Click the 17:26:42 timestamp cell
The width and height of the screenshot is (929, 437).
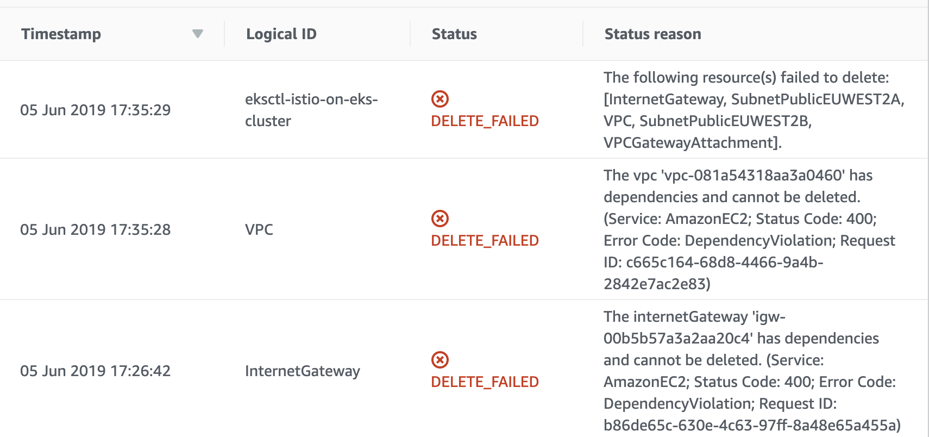tap(96, 371)
